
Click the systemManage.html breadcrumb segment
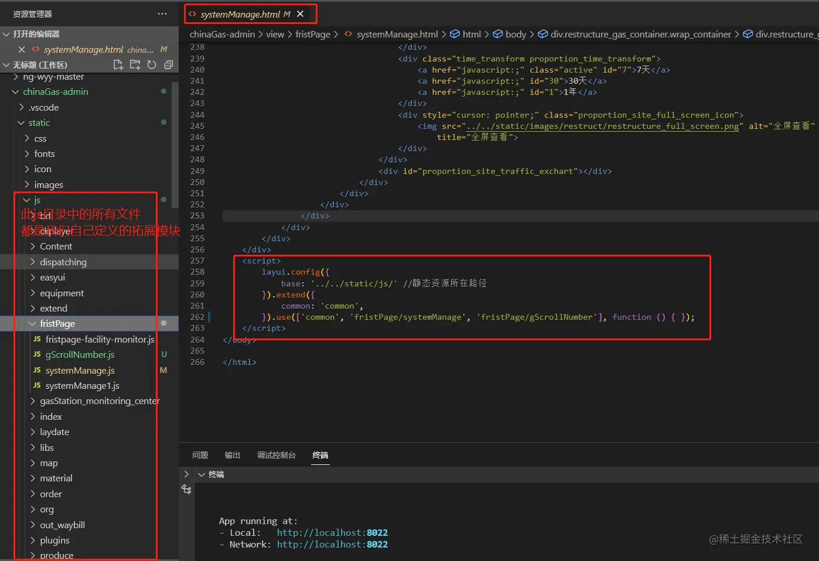tap(397, 35)
